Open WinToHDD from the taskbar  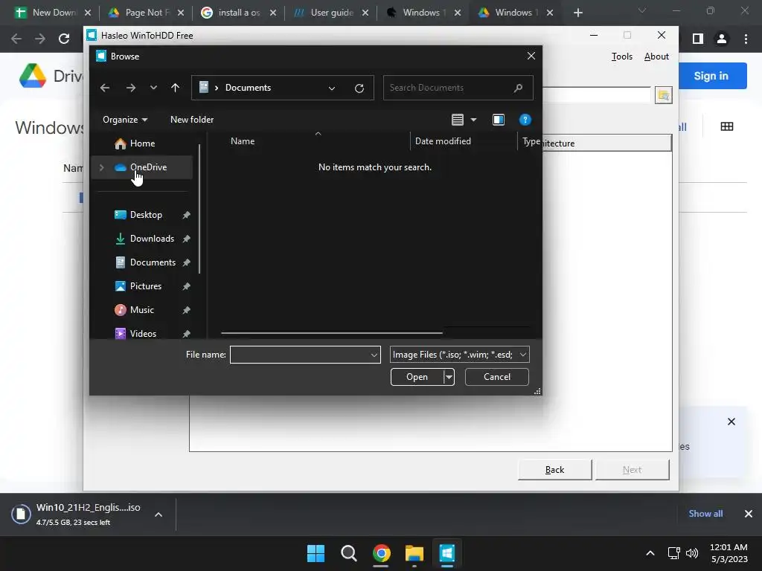point(447,553)
